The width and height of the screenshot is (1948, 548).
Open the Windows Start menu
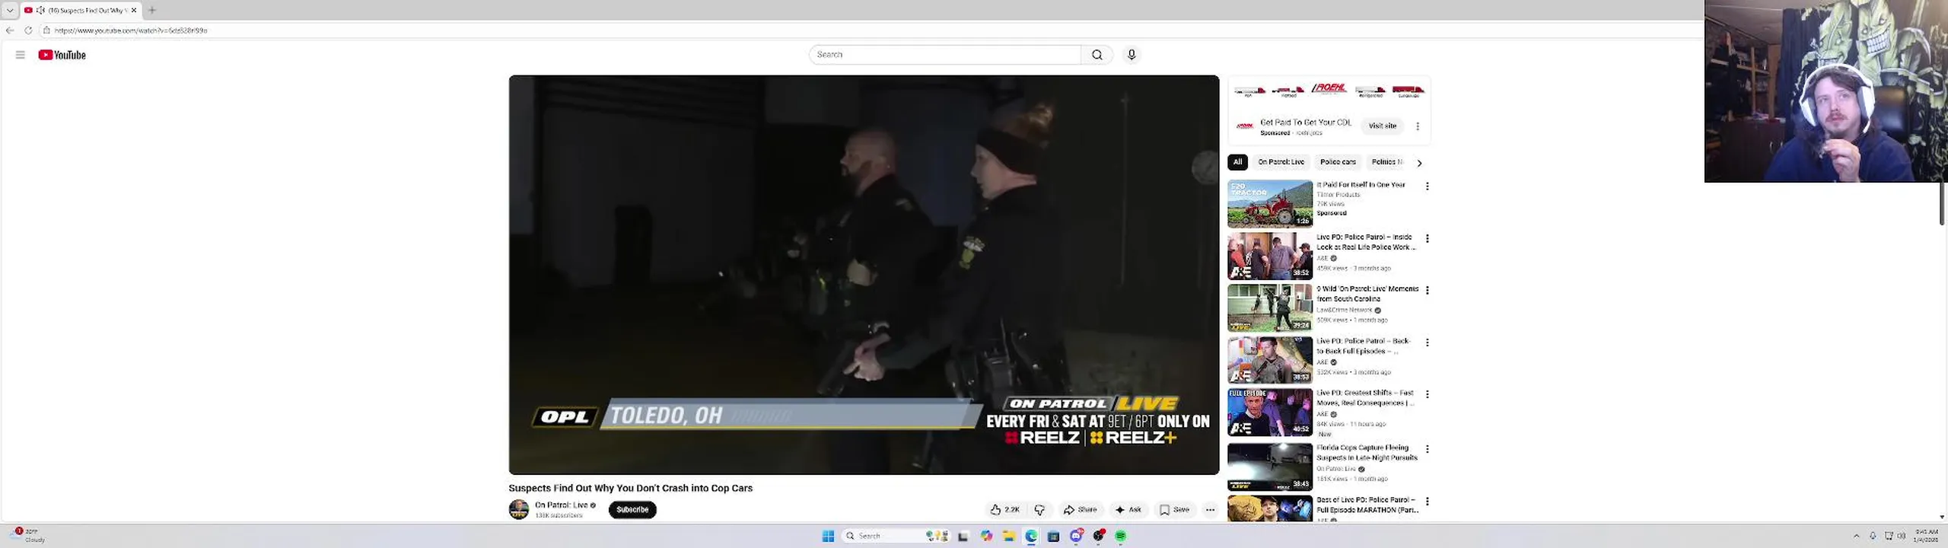828,537
